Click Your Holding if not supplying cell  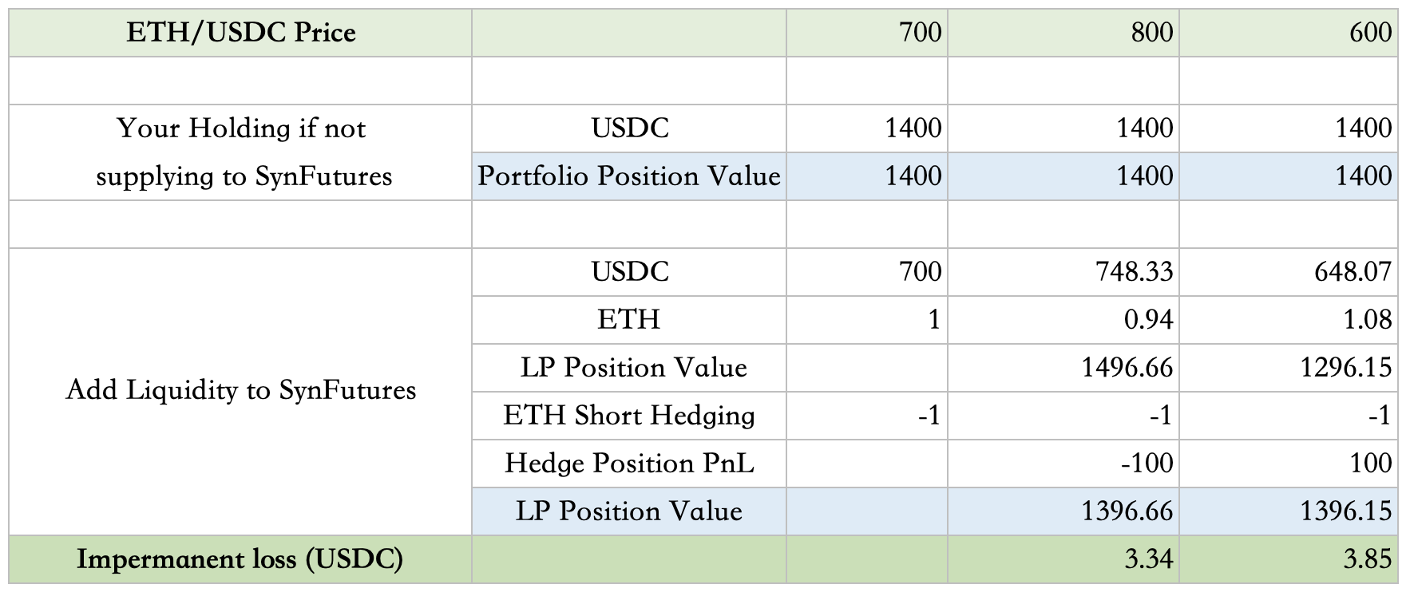[x=240, y=152]
